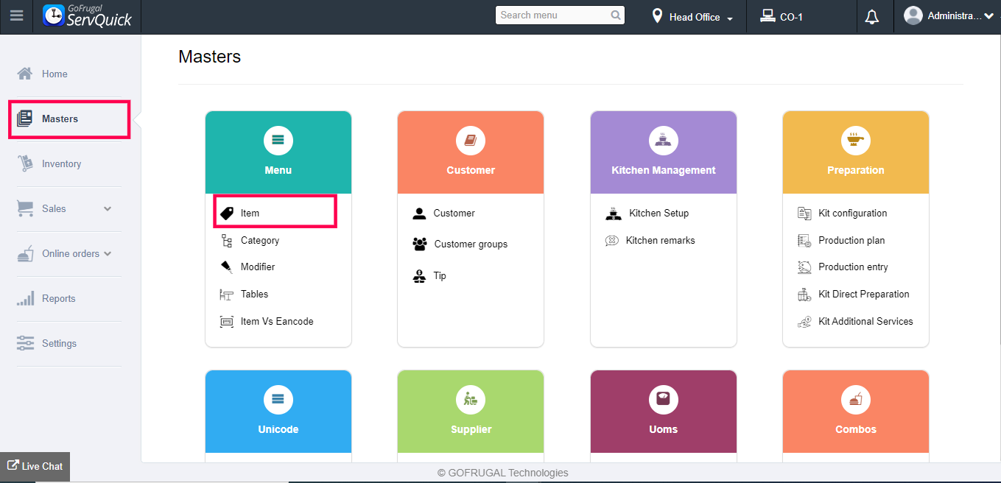Image resolution: width=1001 pixels, height=483 pixels.
Task: Click the Inventory trolley icon in sidebar
Action: click(x=25, y=163)
